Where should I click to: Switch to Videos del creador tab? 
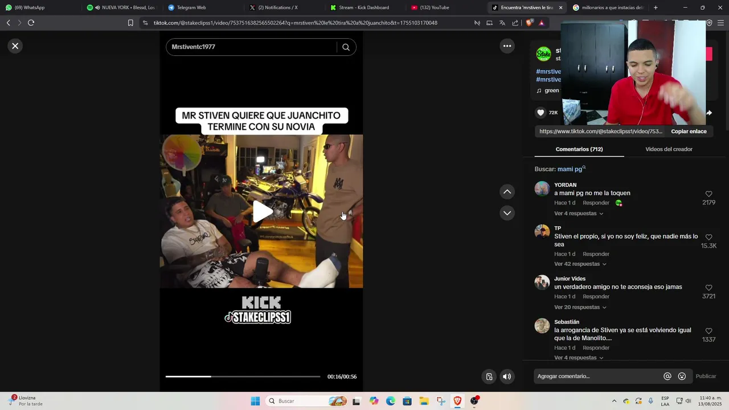669,149
